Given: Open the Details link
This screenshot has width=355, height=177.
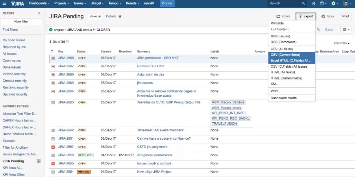Looking at the screenshot, I should pos(111,16).
